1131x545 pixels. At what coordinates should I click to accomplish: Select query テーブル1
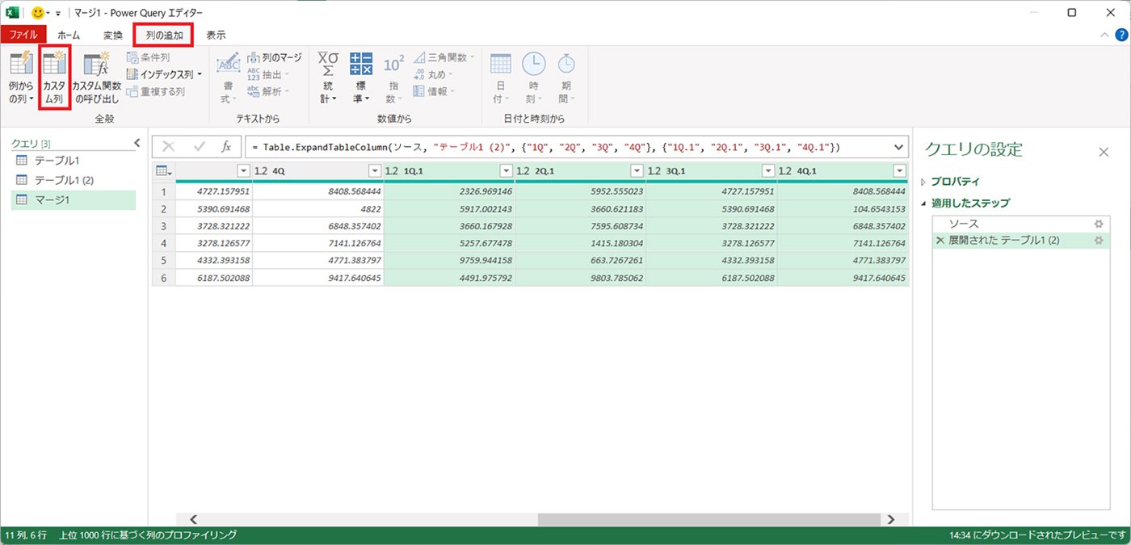tap(74, 161)
